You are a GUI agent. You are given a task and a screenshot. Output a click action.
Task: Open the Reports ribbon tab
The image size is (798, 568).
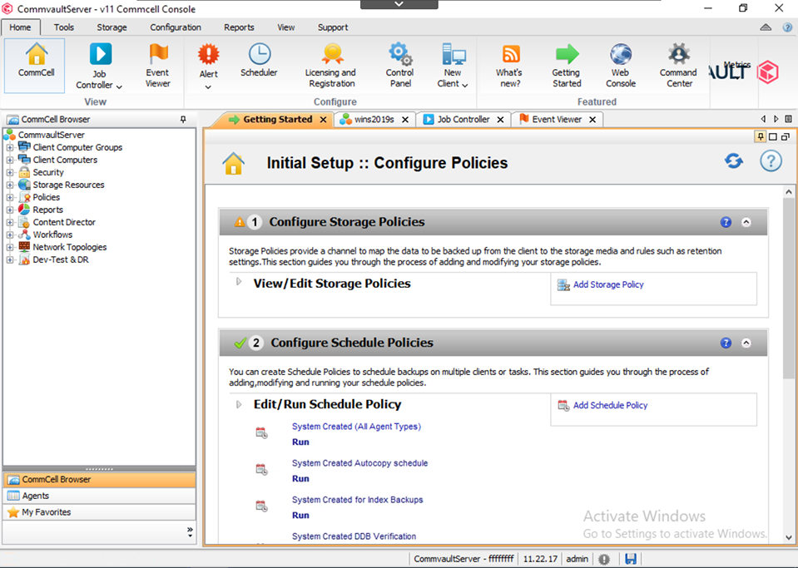click(239, 27)
